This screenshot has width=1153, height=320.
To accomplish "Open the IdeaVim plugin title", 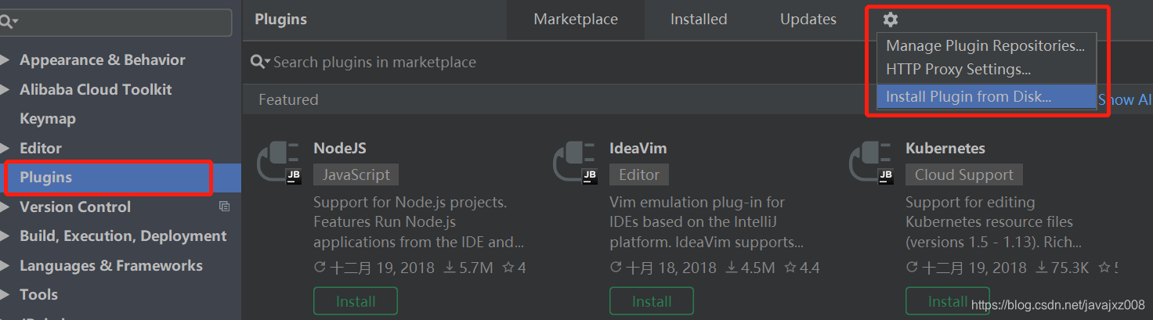I will point(638,148).
